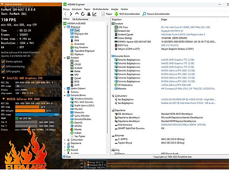This screenshot has height=172, width=229.
Task: Open BIOS Güncellemeleri green arrow button
Action: pos(127,14)
